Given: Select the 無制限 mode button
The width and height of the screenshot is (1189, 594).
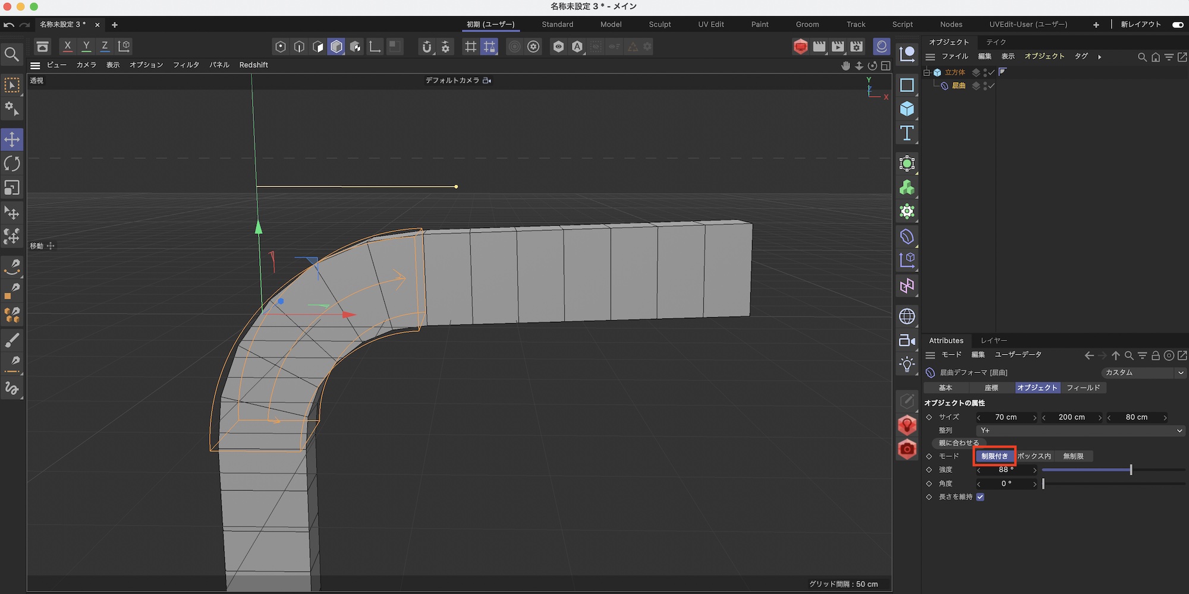Looking at the screenshot, I should point(1073,456).
